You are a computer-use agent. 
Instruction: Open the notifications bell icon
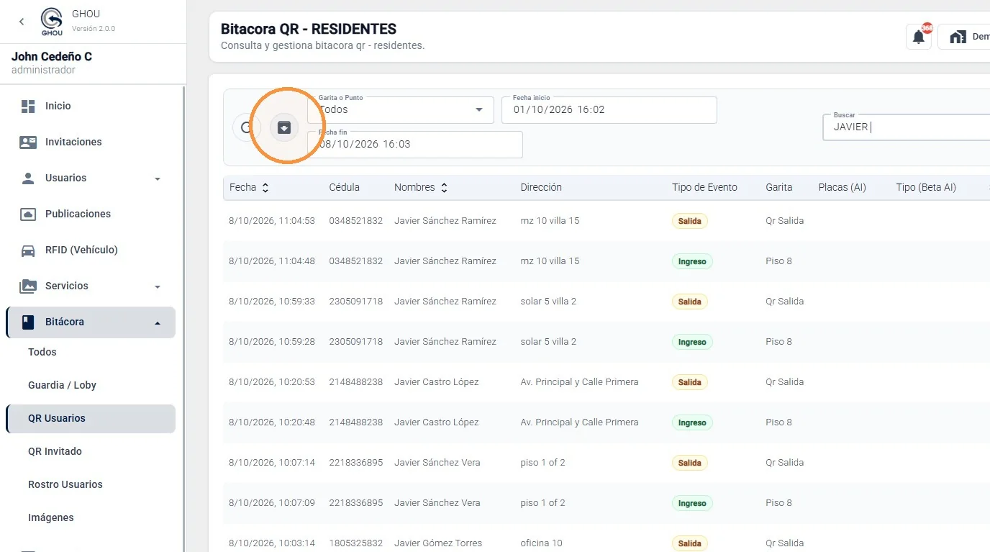[919, 37]
